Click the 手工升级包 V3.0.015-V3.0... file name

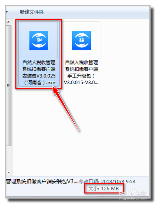[82, 72]
